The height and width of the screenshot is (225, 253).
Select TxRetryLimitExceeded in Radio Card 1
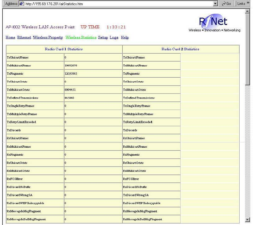tap(21, 122)
